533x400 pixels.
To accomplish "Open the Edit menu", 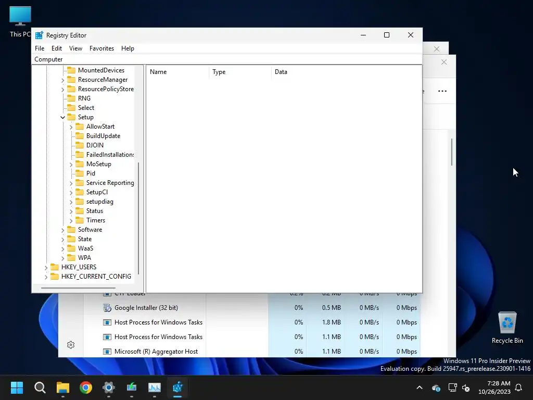I will [x=56, y=48].
